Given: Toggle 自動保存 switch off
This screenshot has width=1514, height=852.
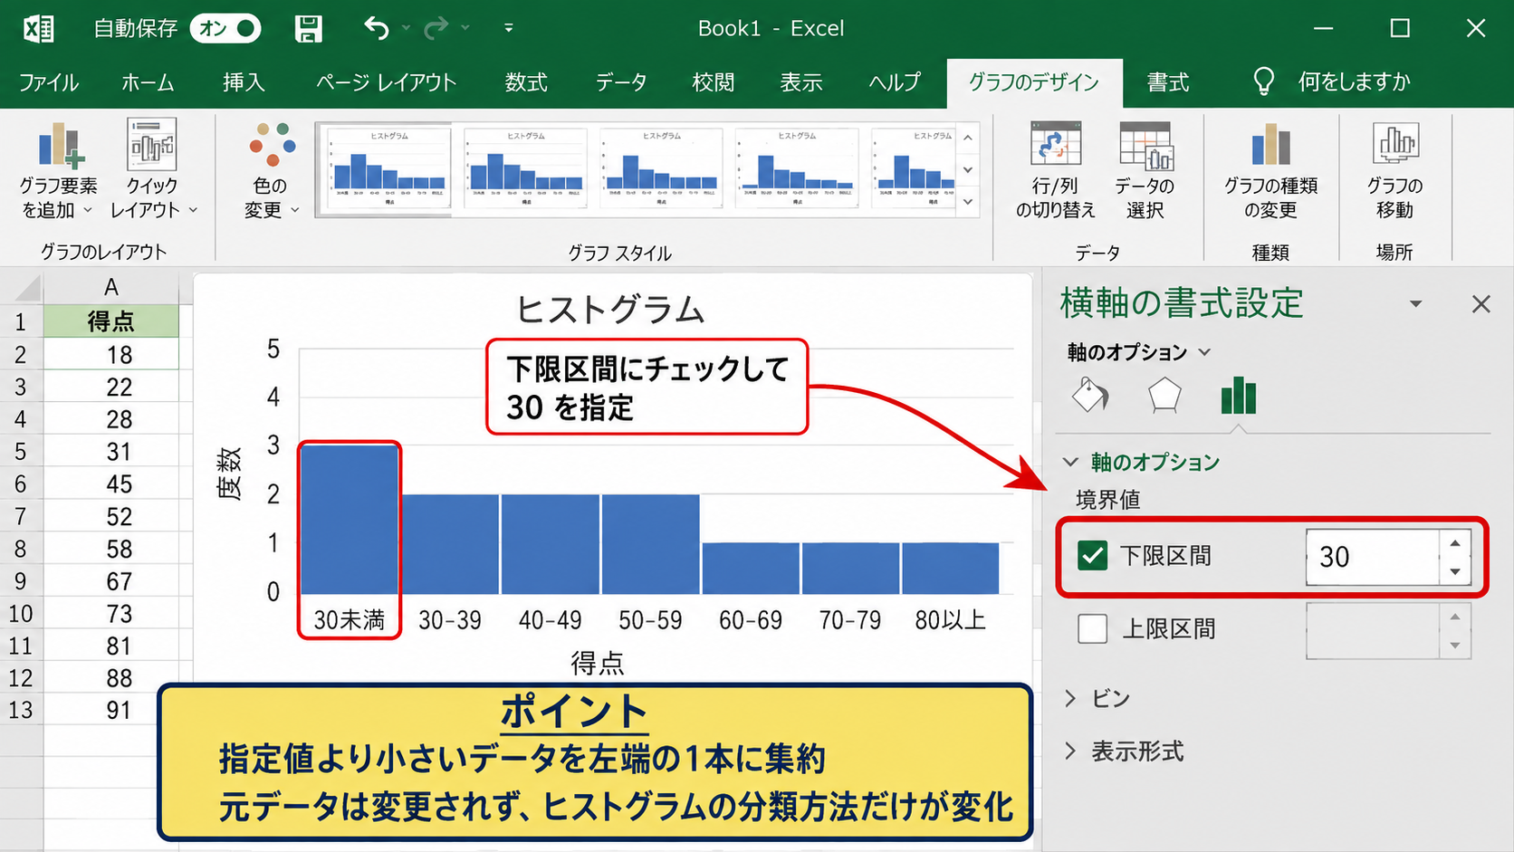Looking at the screenshot, I should tap(225, 29).
